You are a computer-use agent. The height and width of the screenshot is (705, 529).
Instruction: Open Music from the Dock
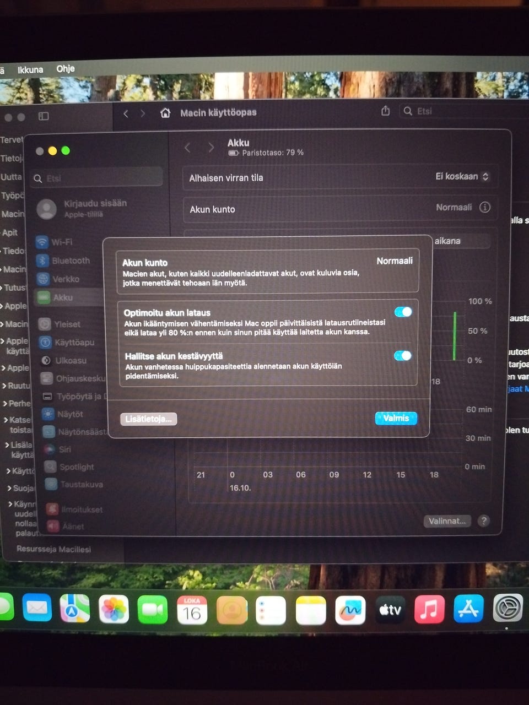point(429,609)
